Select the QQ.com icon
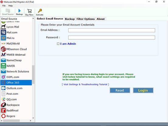168x126 pixels. (3, 99)
